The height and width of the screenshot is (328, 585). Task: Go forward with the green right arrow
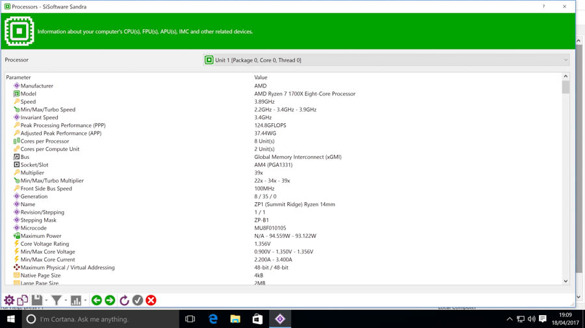pyautogui.click(x=110, y=300)
